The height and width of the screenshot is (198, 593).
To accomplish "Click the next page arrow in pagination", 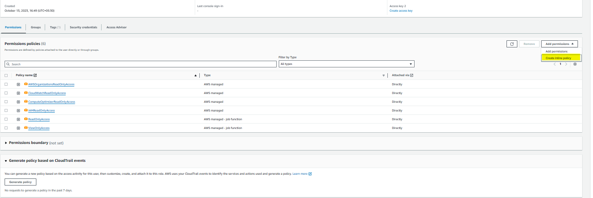I will pos(566,64).
